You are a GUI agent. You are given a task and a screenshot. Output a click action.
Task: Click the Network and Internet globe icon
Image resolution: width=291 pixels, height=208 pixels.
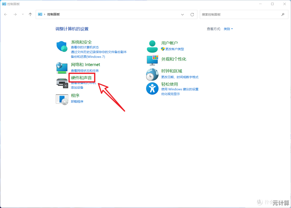tap(62, 67)
